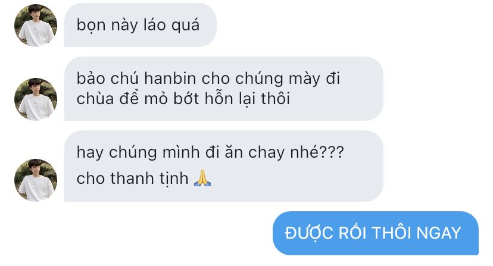Open avatar beside the "bảo chú hanbin" message

point(36,99)
